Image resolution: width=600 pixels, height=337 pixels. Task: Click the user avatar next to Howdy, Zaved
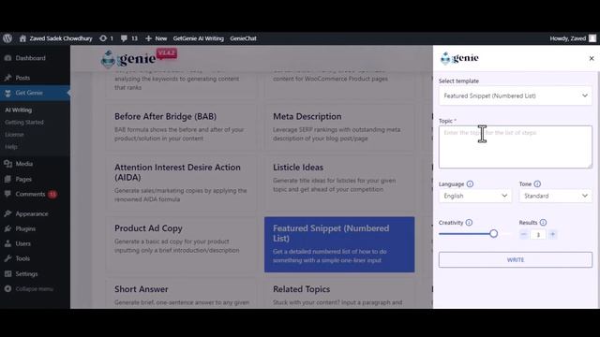click(592, 38)
